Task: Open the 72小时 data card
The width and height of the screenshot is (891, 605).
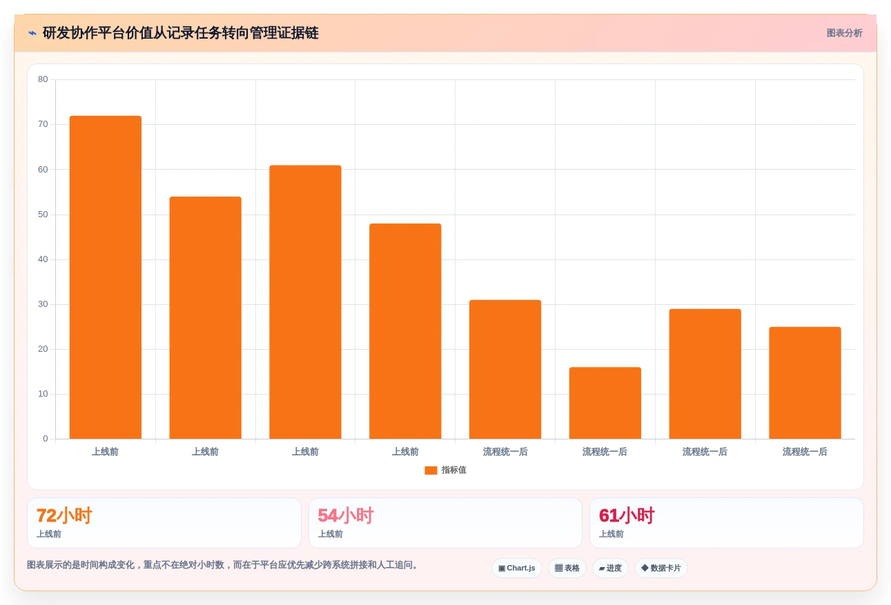Action: (164, 523)
